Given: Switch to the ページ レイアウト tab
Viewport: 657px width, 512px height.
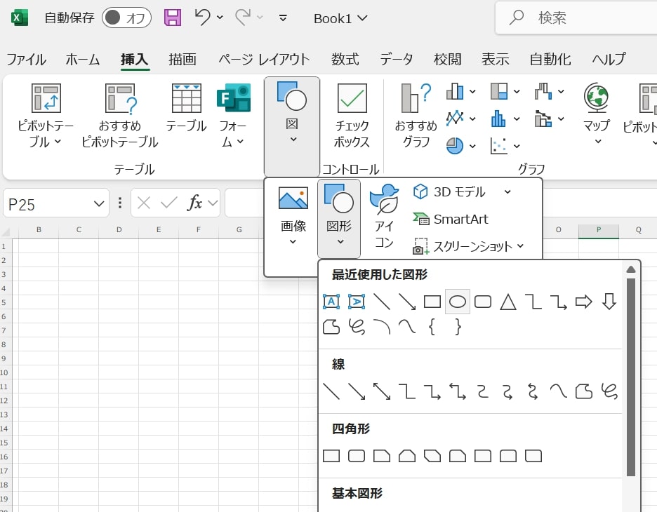Looking at the screenshot, I should (264, 60).
